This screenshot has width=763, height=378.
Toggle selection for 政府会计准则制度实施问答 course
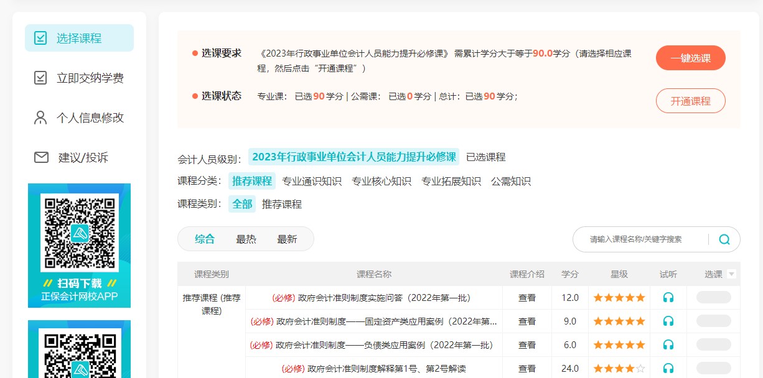pos(713,298)
